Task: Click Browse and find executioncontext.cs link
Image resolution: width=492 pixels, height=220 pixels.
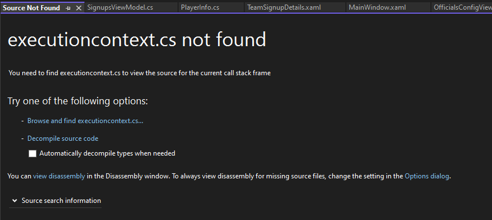Action: [86, 121]
